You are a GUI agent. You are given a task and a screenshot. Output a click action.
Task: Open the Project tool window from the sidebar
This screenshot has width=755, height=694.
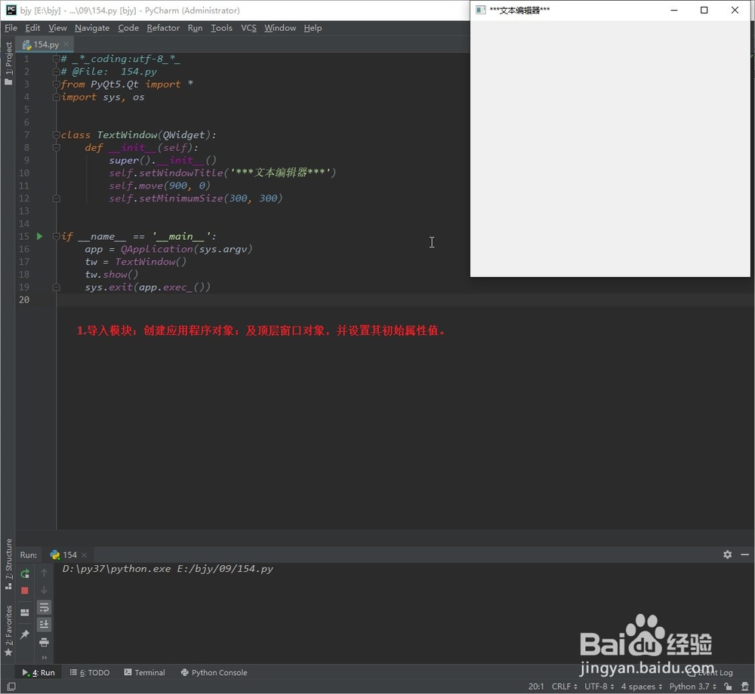8,63
